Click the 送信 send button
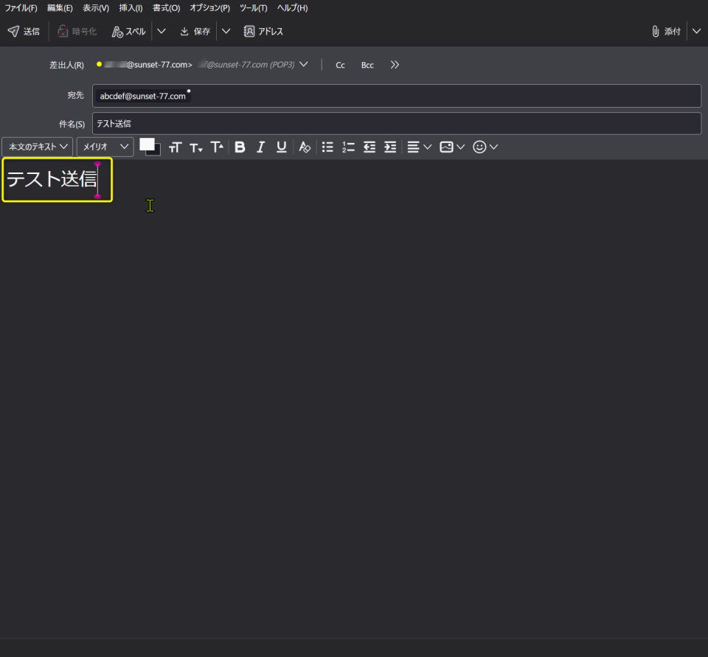 click(24, 32)
